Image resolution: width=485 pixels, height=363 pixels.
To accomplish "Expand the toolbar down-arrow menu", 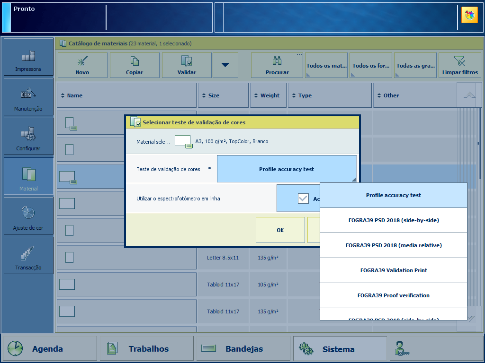I will point(225,65).
